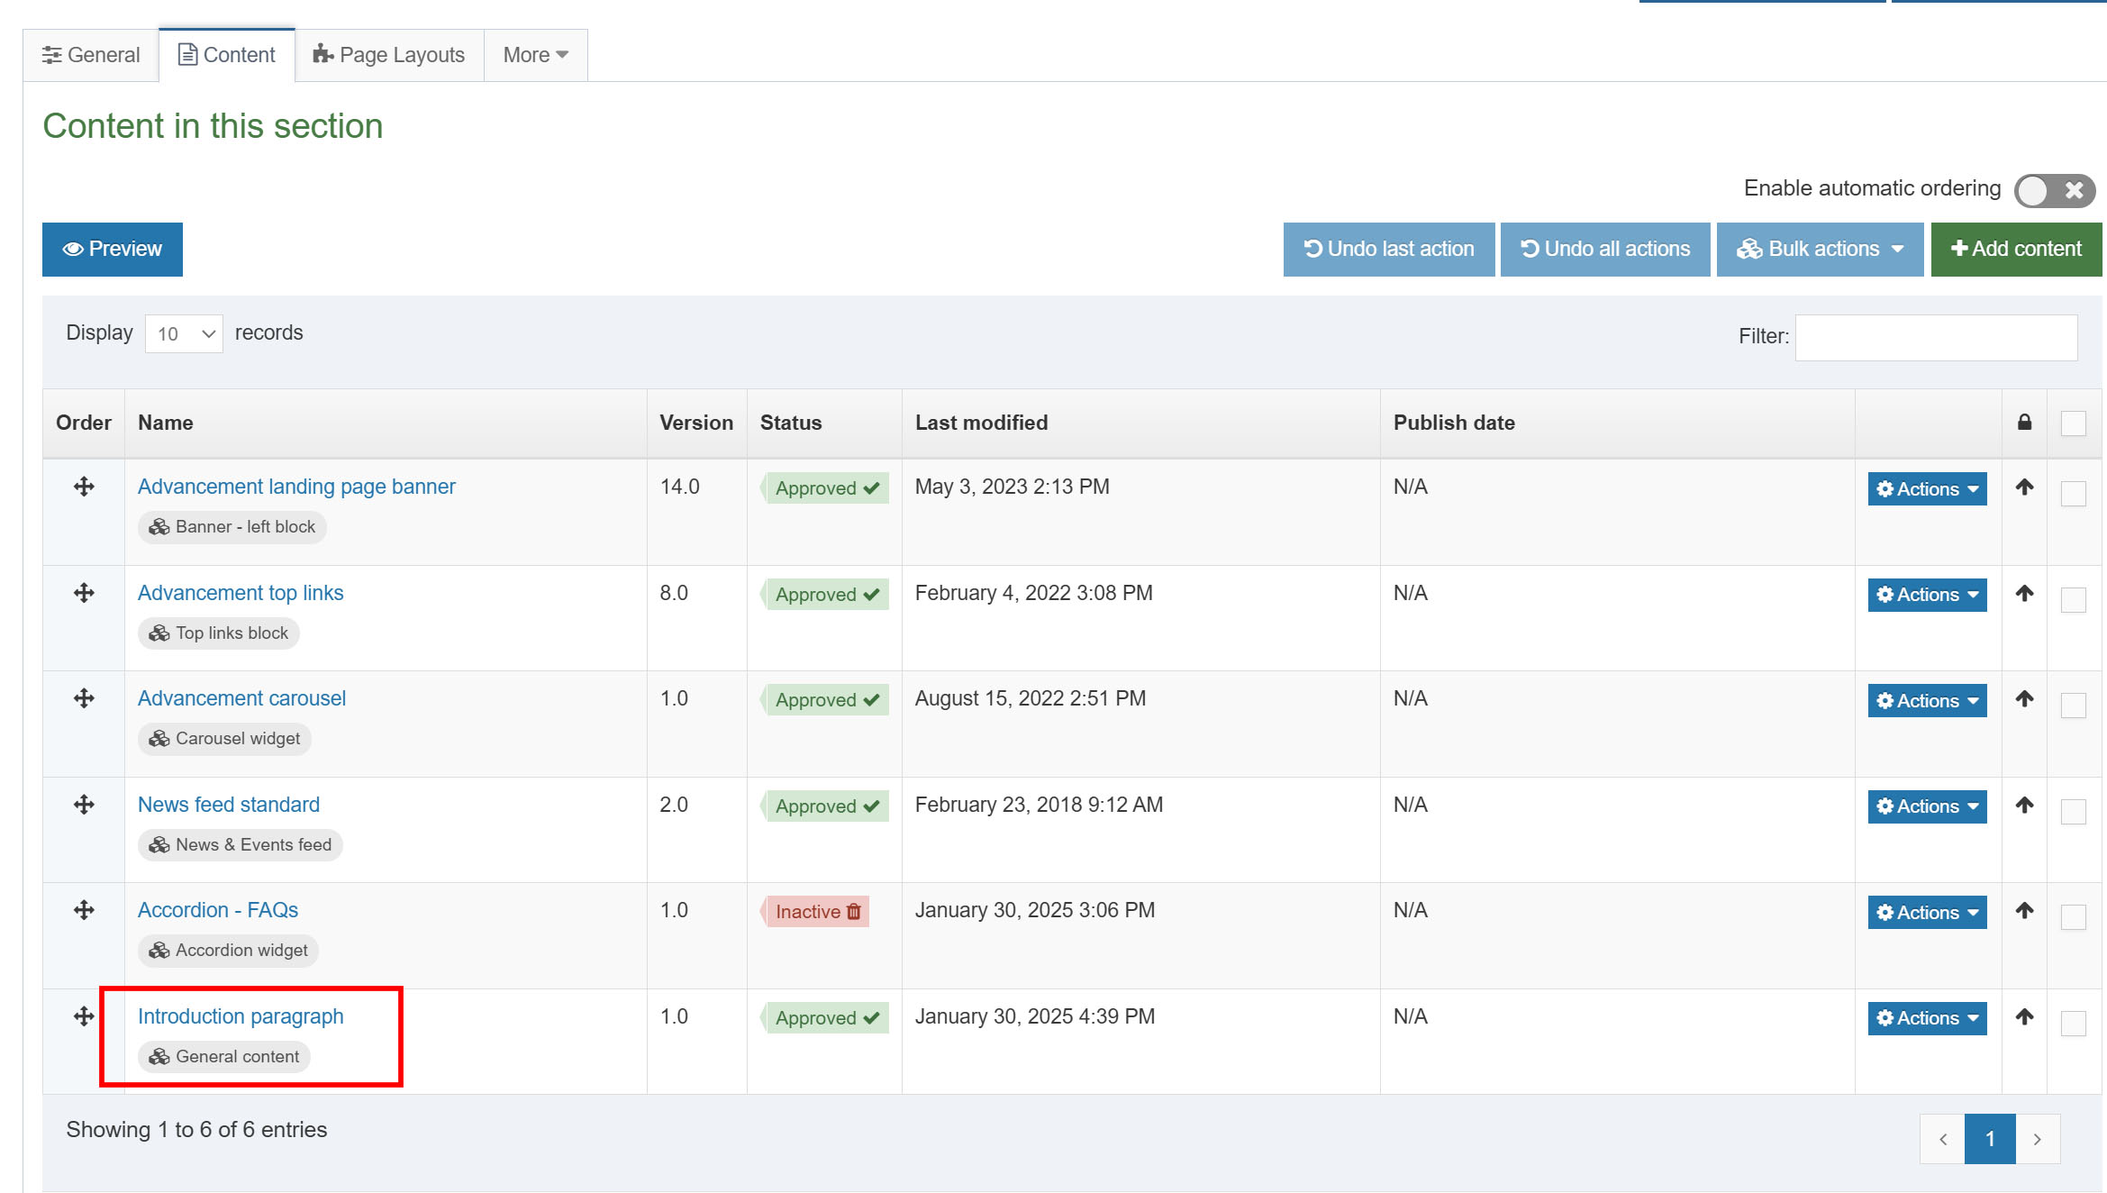Open Actions menu for News feed standard

(1927, 806)
